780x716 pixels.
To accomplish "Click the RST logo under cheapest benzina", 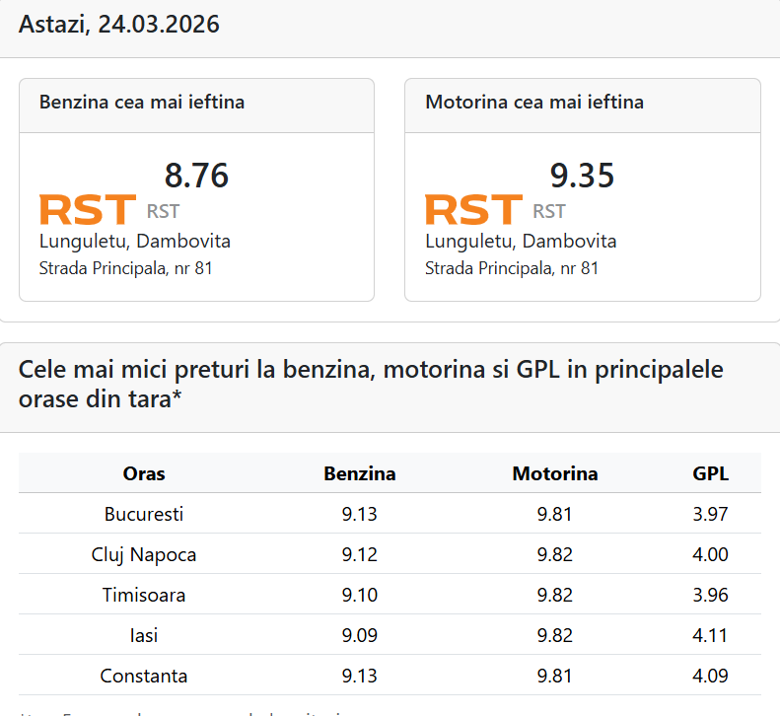I will pos(87,210).
